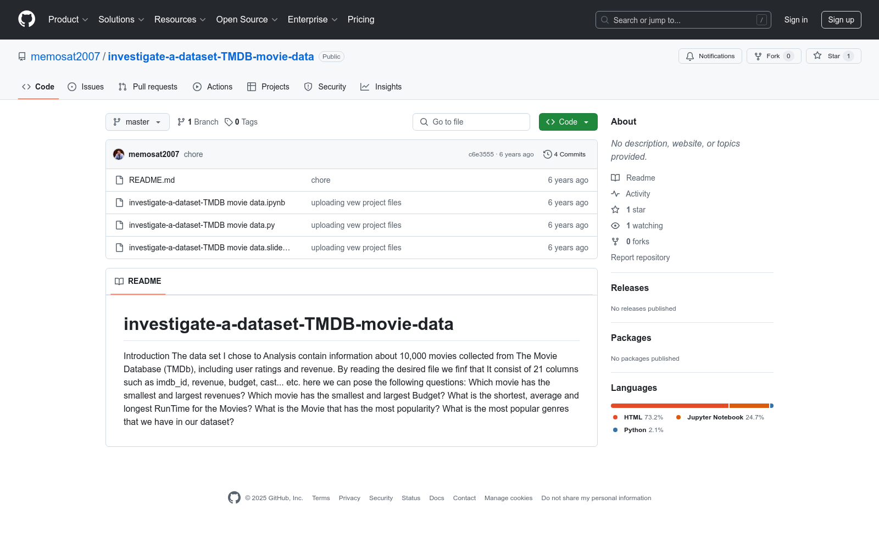This screenshot has width=879, height=549.
Task: Open the Open Source menu
Action: click(x=247, y=19)
